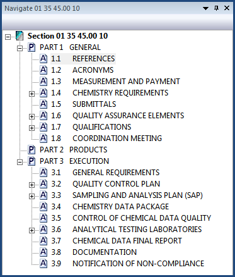
Task: Expand 1.6 QUALITY ASSURANCE ELEMENTS node
Action: [x=32, y=116]
